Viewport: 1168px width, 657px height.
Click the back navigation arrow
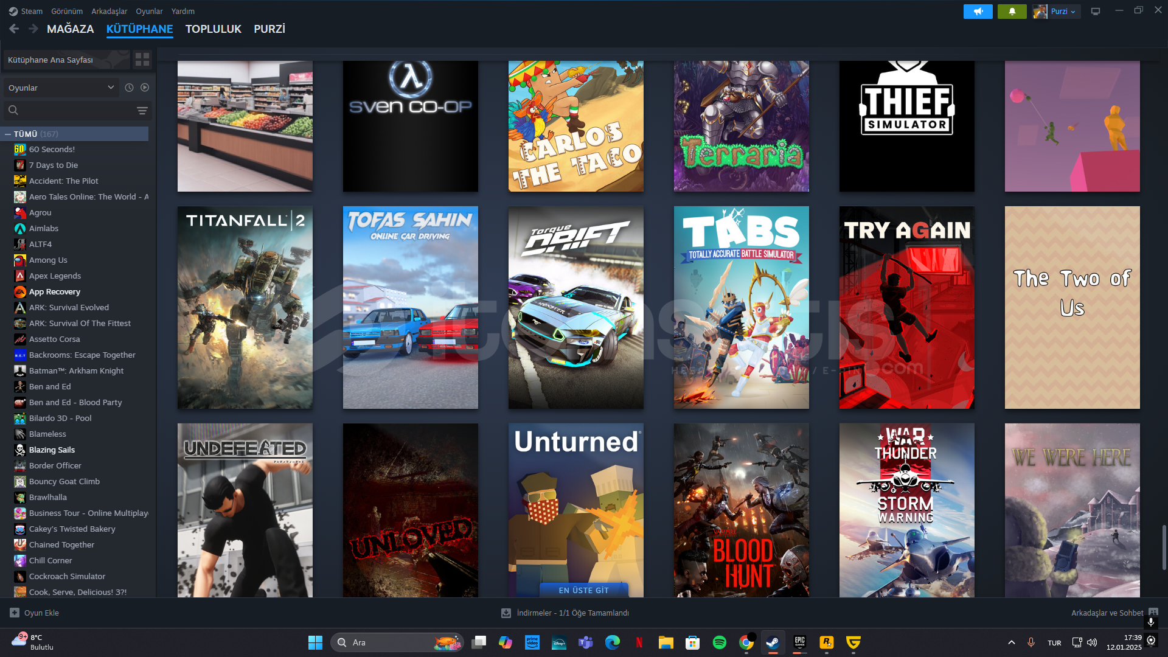(x=14, y=29)
